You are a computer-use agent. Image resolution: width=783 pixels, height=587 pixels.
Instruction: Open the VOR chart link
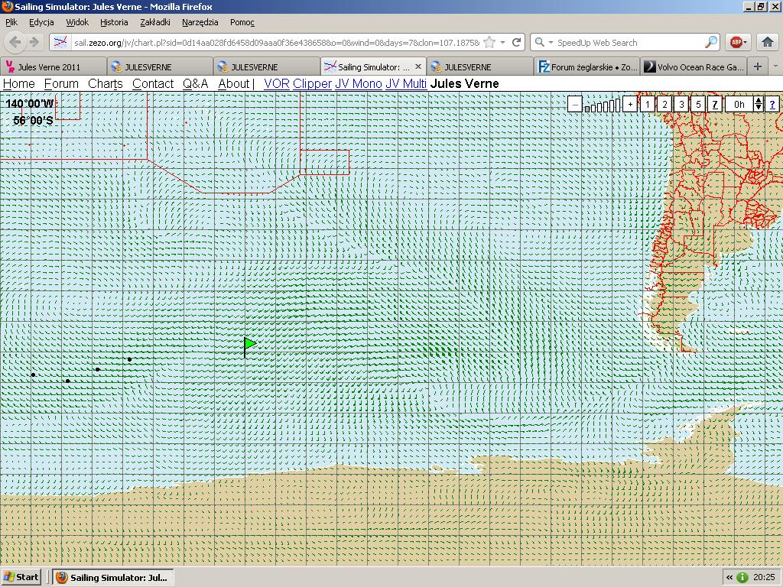point(276,83)
